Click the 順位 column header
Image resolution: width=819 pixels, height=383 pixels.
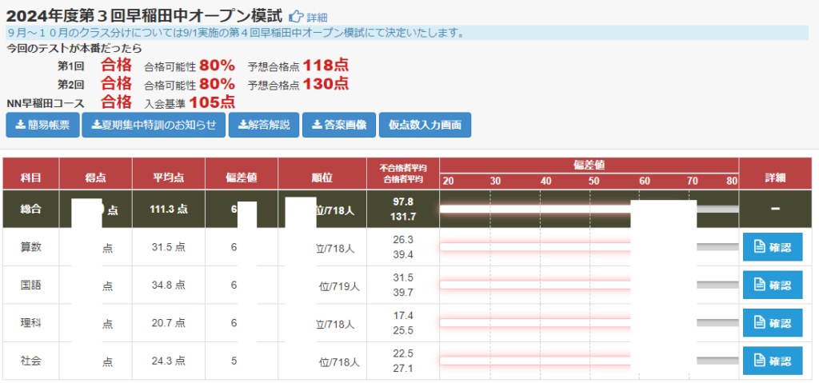(x=322, y=177)
